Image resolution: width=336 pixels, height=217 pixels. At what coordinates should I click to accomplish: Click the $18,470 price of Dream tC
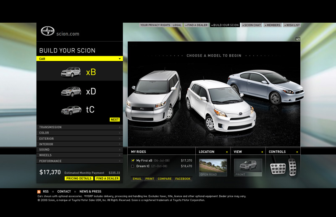(186, 166)
